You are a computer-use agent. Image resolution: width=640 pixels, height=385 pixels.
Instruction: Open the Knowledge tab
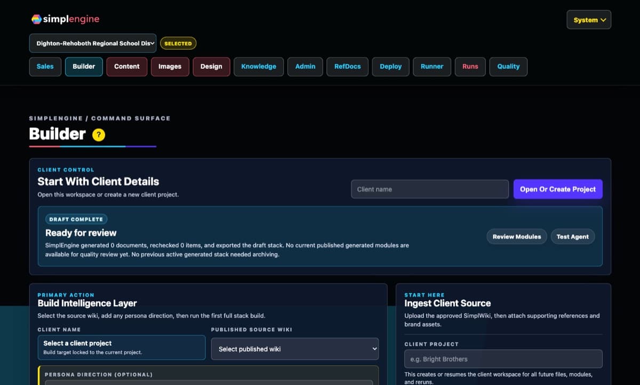pos(259,67)
